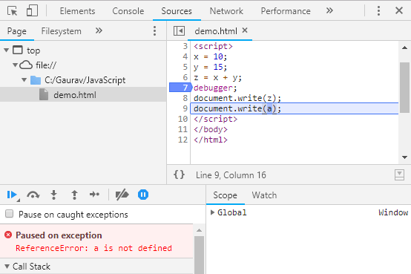Image resolution: width=411 pixels, height=274 pixels.
Task: Deactivate all breakpoints icon
Action: tap(122, 195)
